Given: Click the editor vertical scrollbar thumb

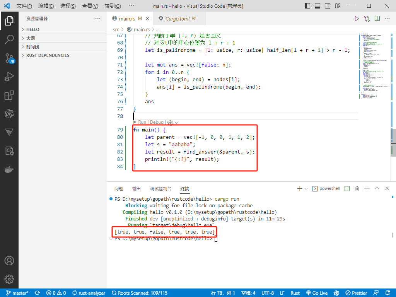Looking at the screenshot, I should [393, 143].
